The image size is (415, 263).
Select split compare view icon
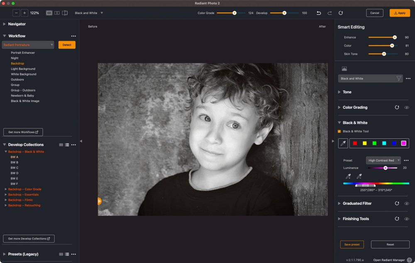click(x=65, y=13)
